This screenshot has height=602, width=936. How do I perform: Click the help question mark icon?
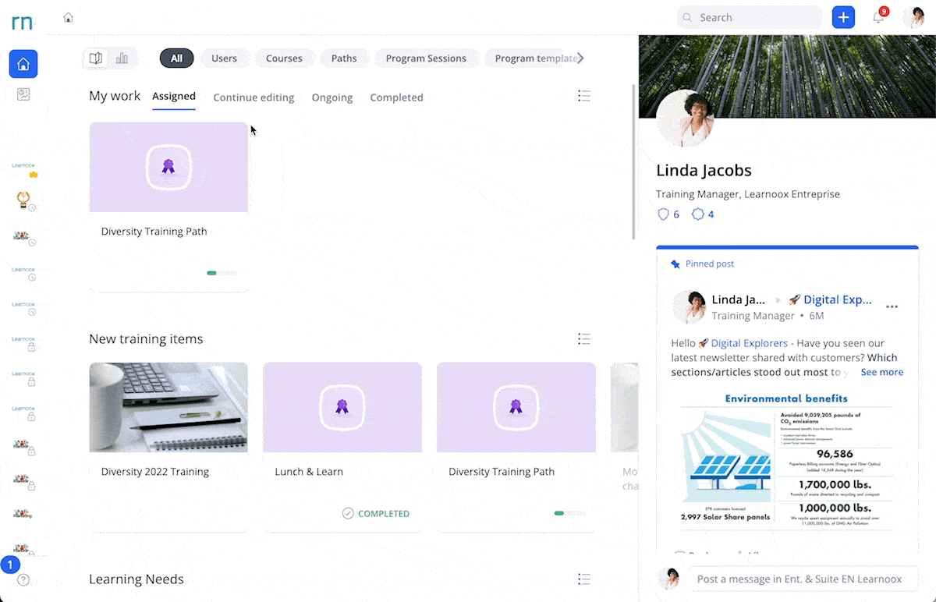pyautogui.click(x=23, y=579)
